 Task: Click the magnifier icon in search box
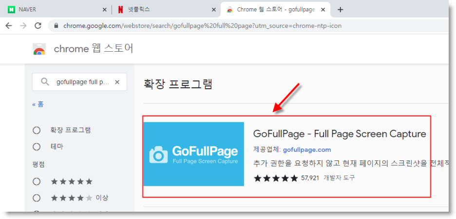pos(45,82)
